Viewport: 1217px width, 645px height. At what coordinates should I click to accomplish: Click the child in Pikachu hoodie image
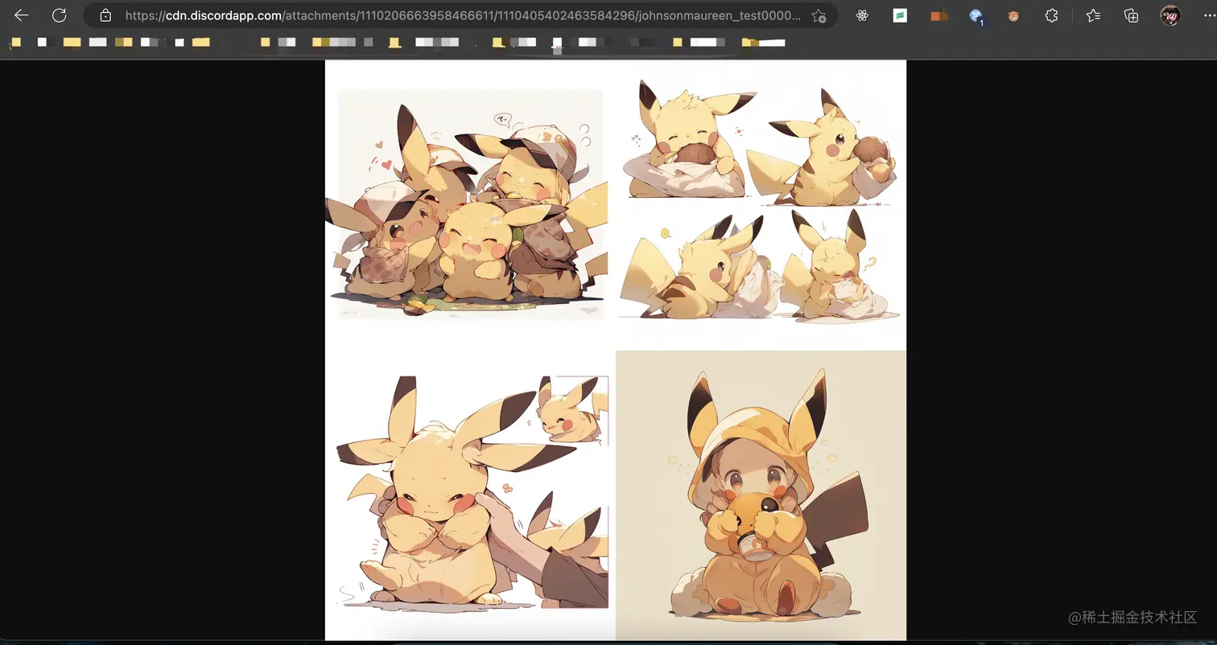pyautogui.click(x=761, y=495)
